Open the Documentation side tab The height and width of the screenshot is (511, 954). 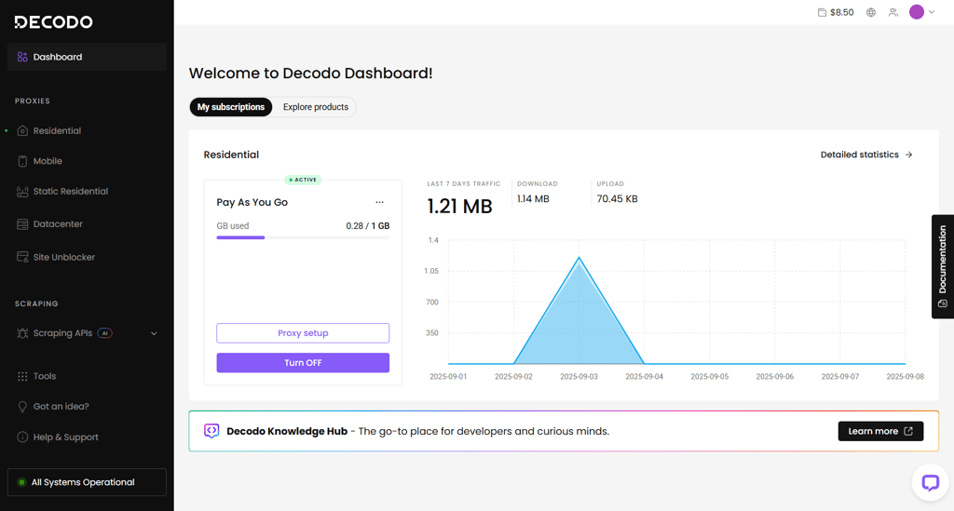(943, 266)
